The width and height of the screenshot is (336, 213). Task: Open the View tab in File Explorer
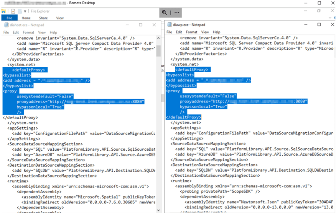click(60, 18)
